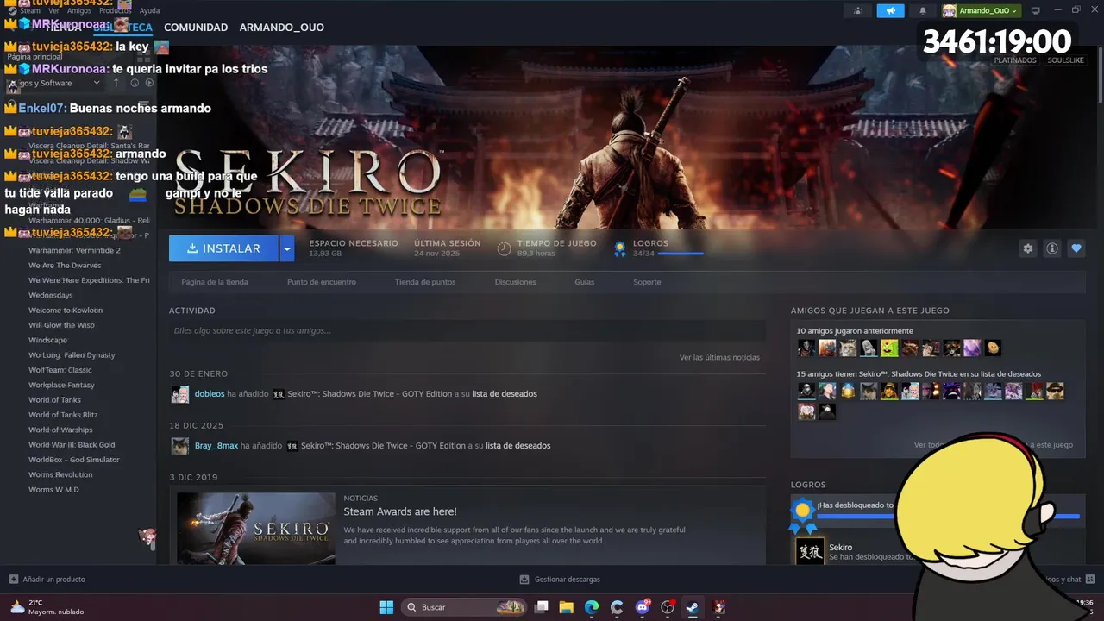Screen dimensions: 1104x621
Task: Open the dropdown arrow beside INSTALAR
Action: (x=287, y=248)
